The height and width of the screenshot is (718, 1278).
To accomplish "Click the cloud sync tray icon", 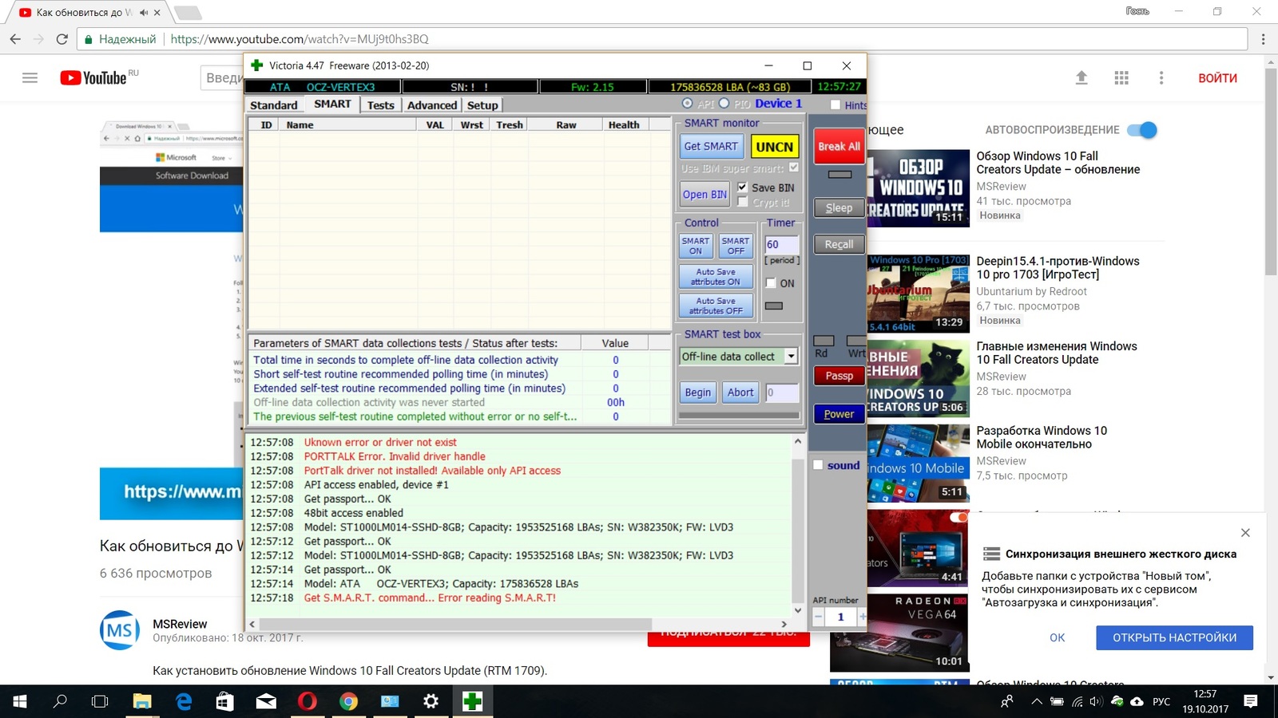I will point(1137,702).
